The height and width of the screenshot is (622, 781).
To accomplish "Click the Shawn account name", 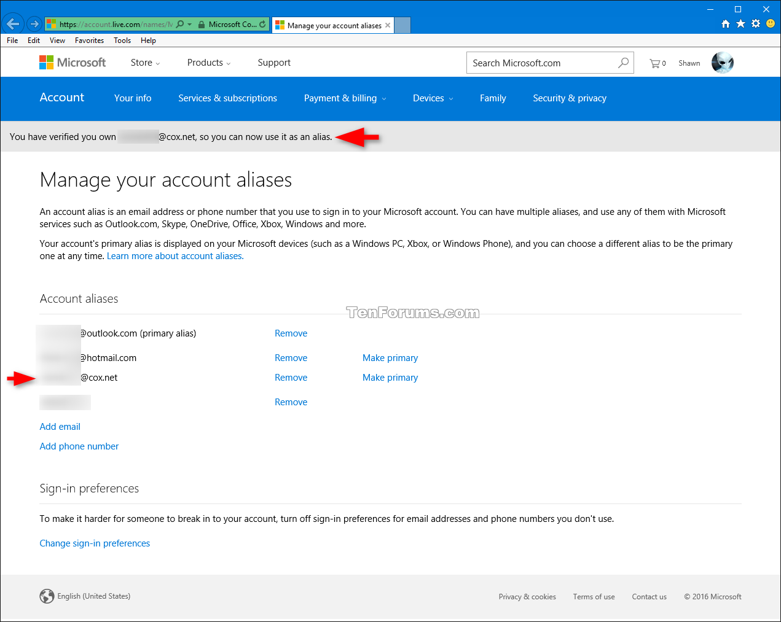I will 689,63.
